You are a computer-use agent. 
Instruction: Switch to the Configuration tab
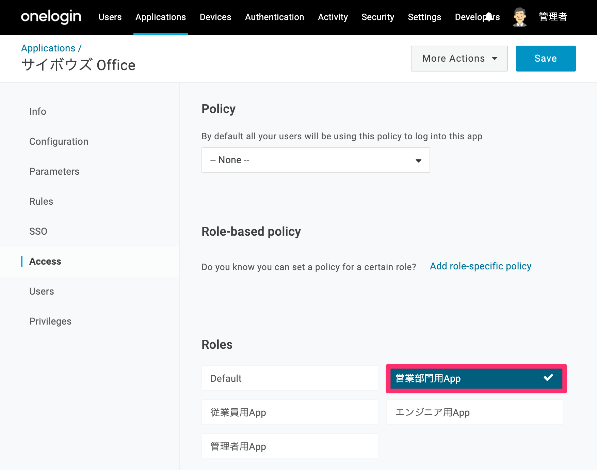(x=59, y=141)
